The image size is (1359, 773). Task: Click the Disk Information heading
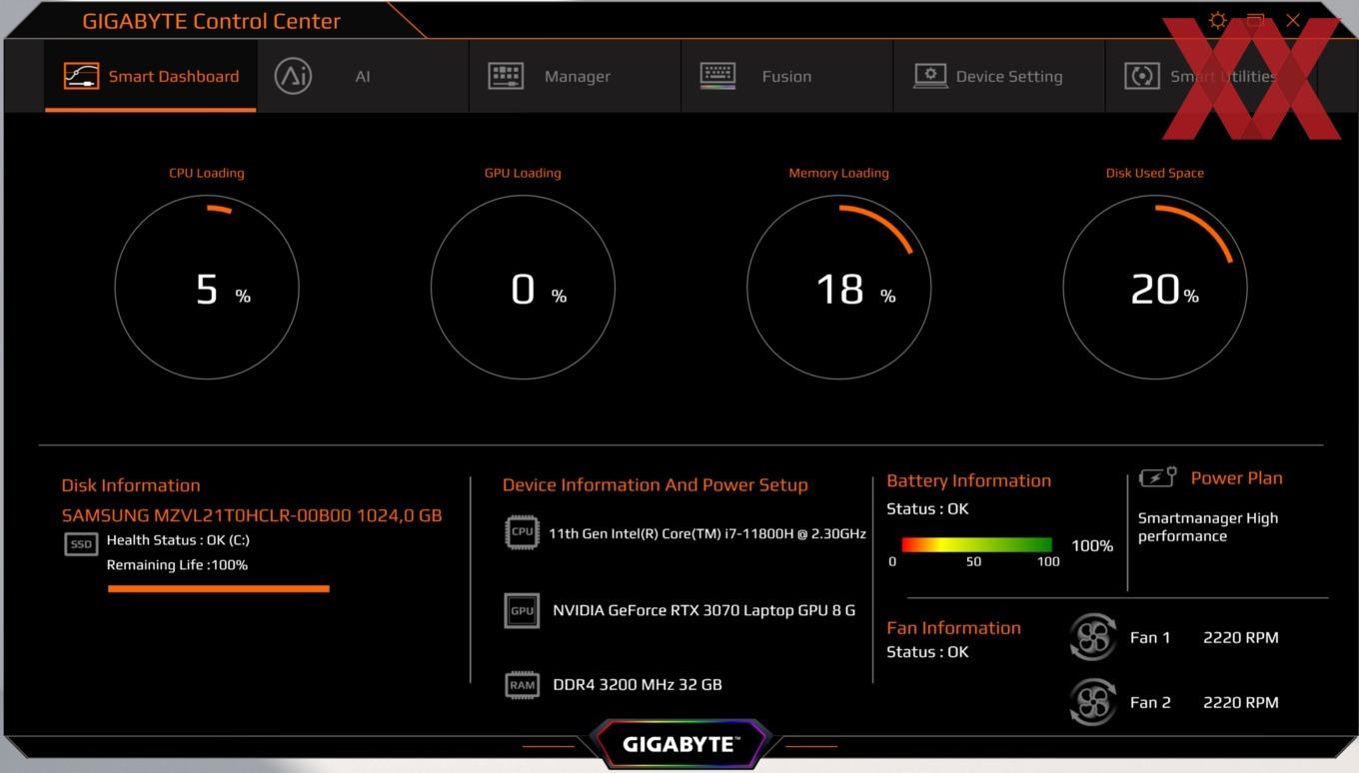131,485
